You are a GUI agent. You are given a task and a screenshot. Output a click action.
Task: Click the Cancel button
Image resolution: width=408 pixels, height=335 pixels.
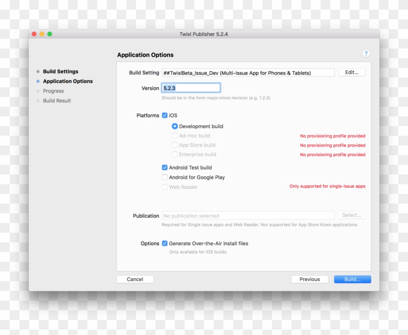point(135,279)
